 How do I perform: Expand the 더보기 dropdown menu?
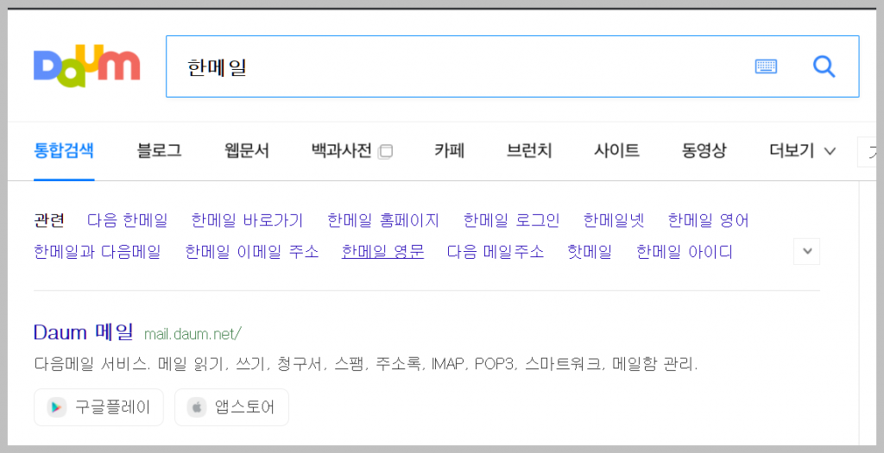point(802,150)
